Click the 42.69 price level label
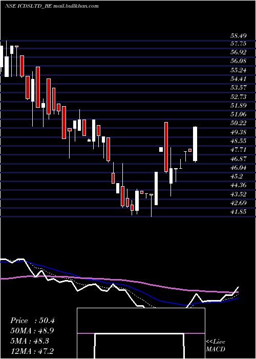This screenshot has width=256, height=359. point(238,203)
